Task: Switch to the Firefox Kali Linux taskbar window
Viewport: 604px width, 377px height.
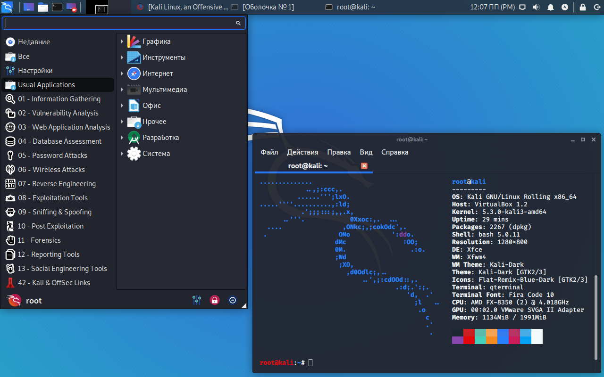Action: tap(183, 7)
